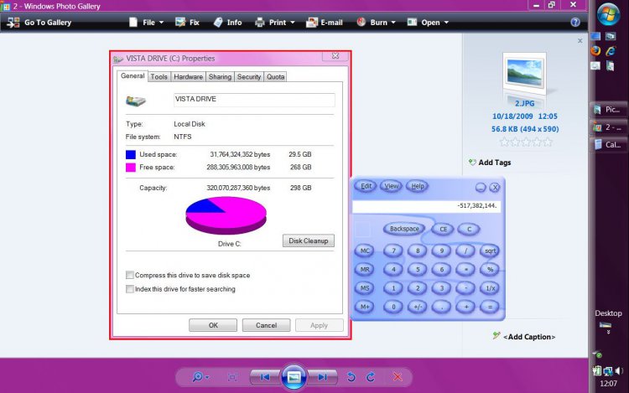This screenshot has height=393, width=629.
Task: Restore down the Photo Gallery window
Action: [552, 5]
